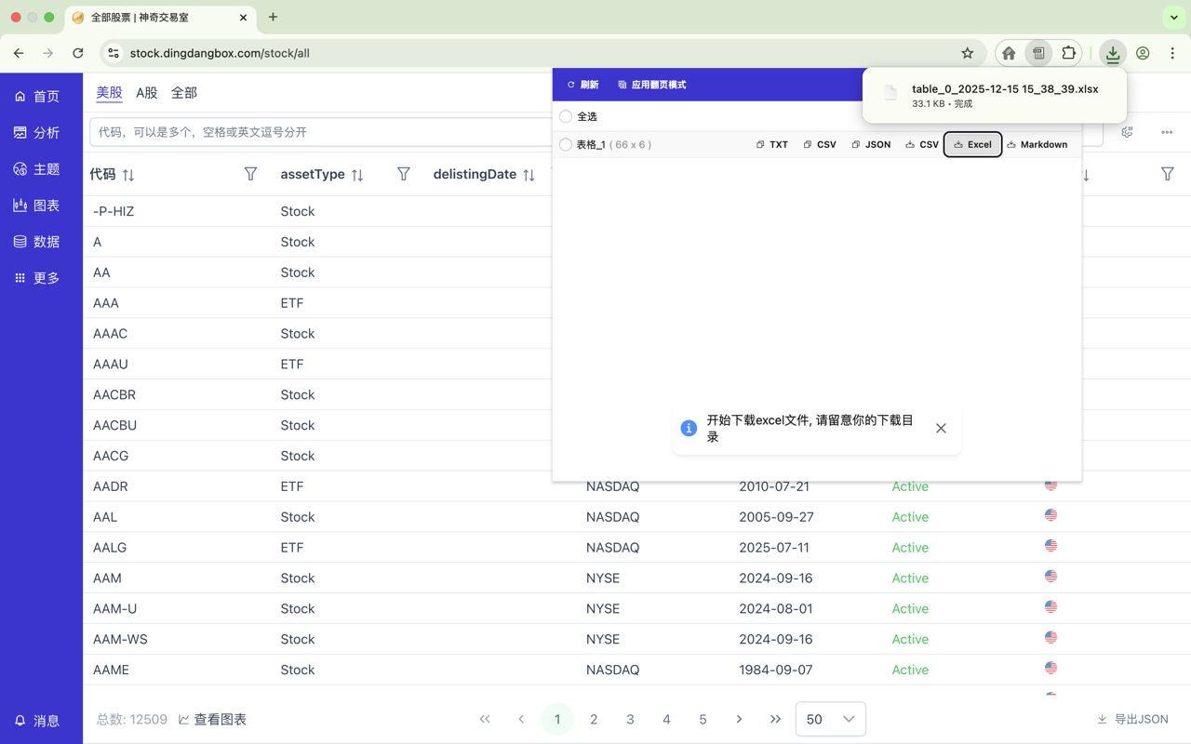Select the 全选 radio button
The height and width of the screenshot is (744, 1191).
[565, 116]
